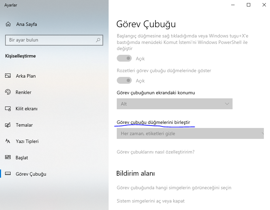
Task: Open 'Her zaman, etiketleri gizle' dropdown
Action: 190,133
